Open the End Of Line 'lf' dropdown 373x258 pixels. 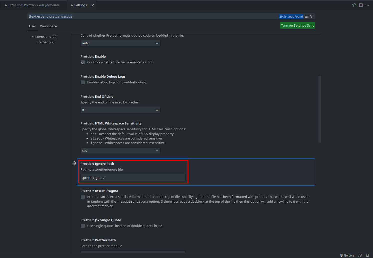[x=120, y=110]
